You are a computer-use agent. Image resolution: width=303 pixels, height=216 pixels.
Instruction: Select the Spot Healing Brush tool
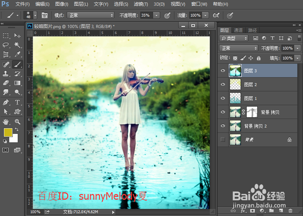pos(6,64)
